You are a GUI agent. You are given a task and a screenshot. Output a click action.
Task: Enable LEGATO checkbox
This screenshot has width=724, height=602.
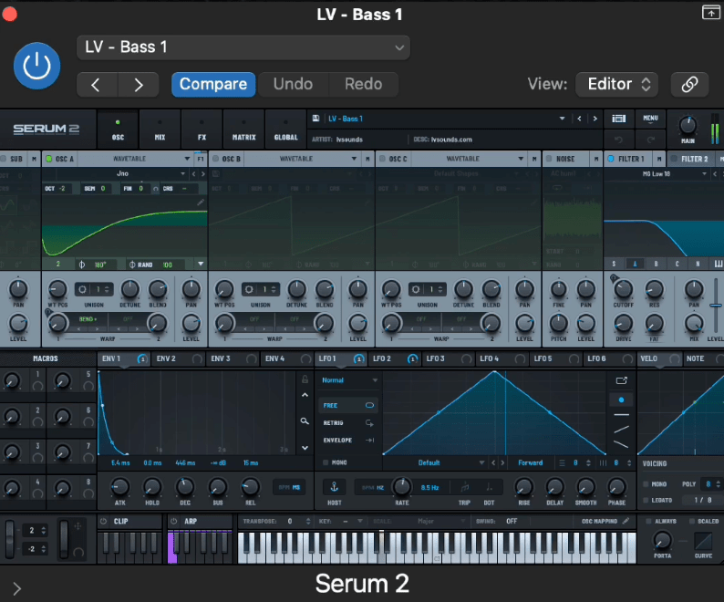click(646, 500)
